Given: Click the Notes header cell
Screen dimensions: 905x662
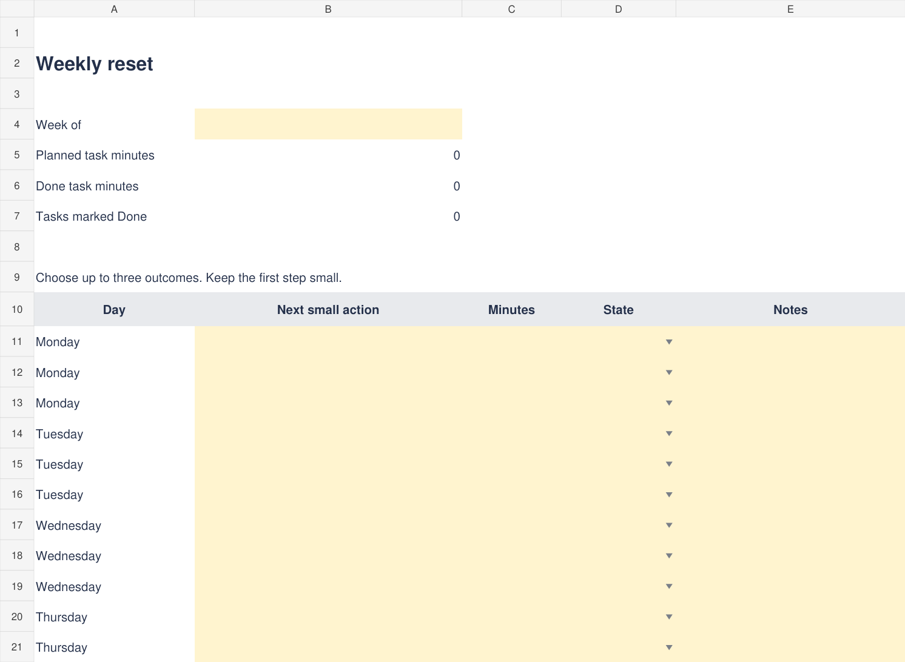Looking at the screenshot, I should click(x=790, y=310).
